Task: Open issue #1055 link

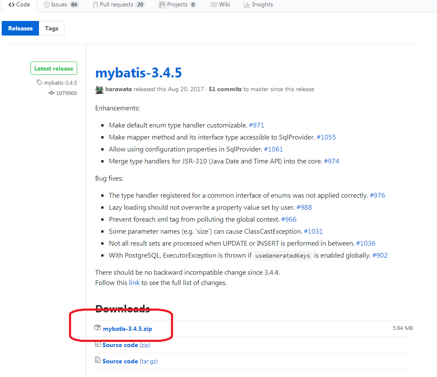Action: (x=326, y=137)
